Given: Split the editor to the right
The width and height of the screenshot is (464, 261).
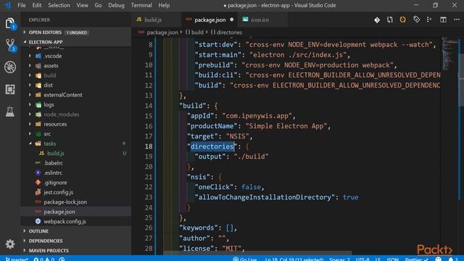Looking at the screenshot, I should [443, 20].
